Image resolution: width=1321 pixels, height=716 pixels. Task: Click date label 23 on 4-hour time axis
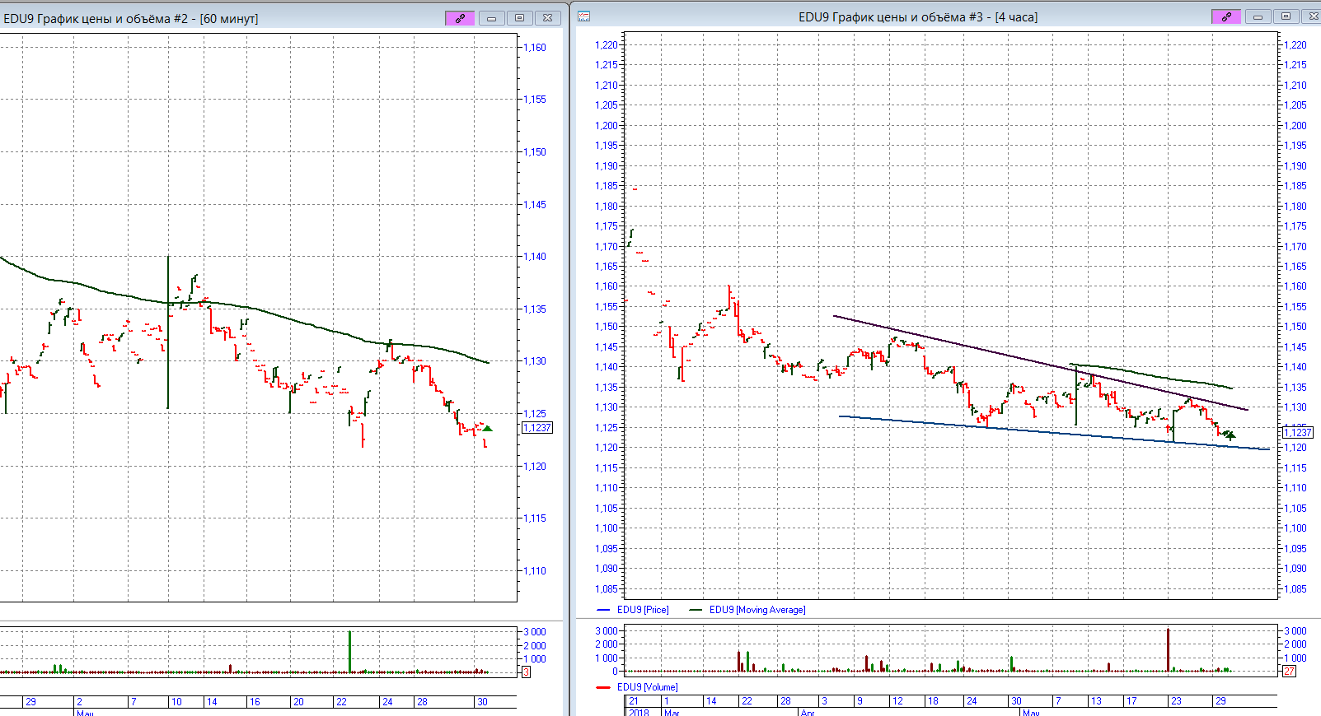[1176, 701]
